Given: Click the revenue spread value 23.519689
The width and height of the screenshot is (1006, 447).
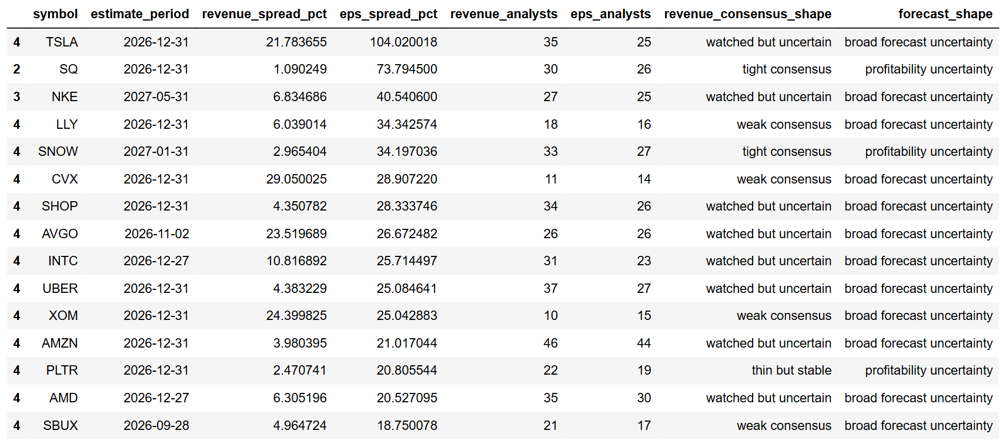Looking at the screenshot, I should [x=296, y=234].
